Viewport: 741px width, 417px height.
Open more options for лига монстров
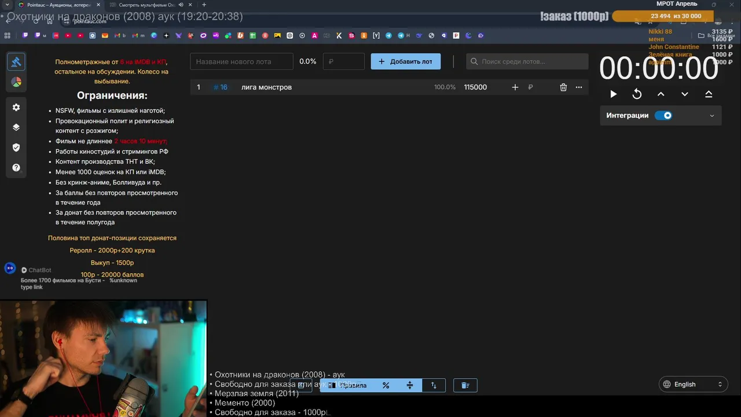click(x=579, y=87)
